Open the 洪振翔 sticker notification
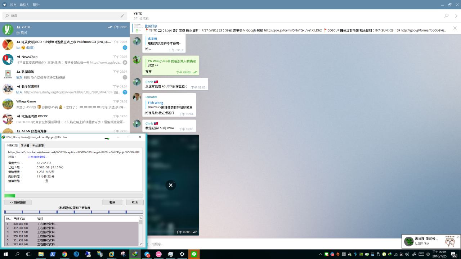 (x=431, y=241)
